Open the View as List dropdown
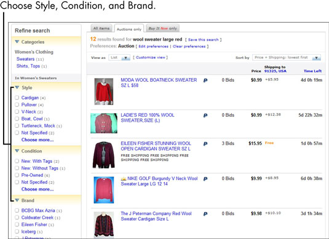Image resolution: width=329 pixels, height=239 pixels. coord(119,57)
